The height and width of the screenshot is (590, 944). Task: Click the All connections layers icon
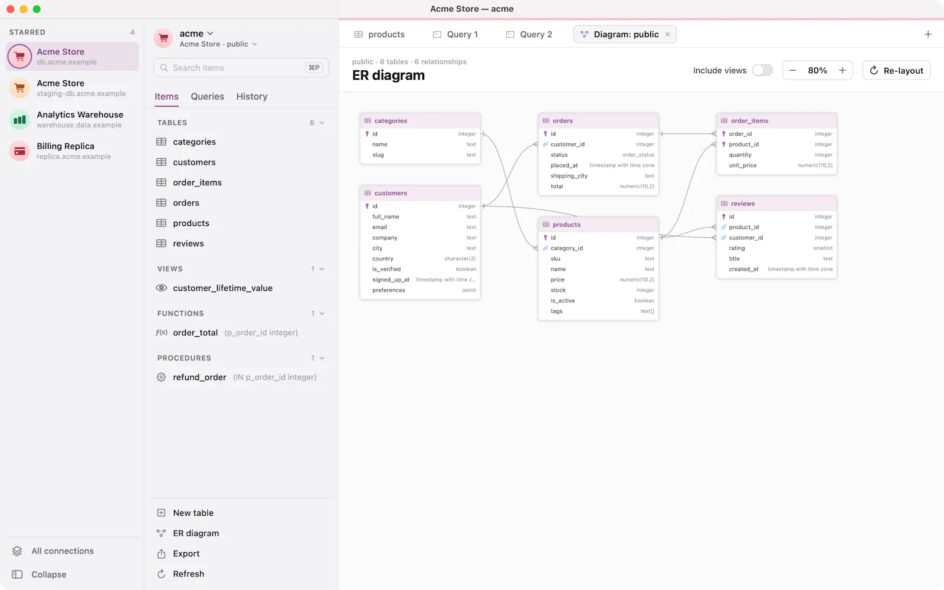point(17,551)
